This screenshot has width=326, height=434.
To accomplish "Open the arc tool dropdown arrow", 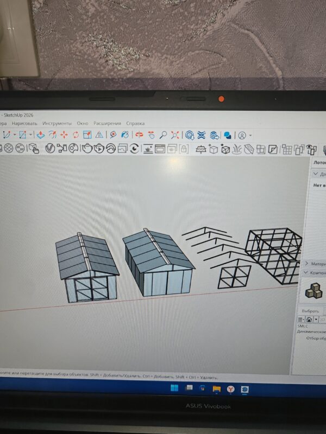I will [x=15, y=135].
